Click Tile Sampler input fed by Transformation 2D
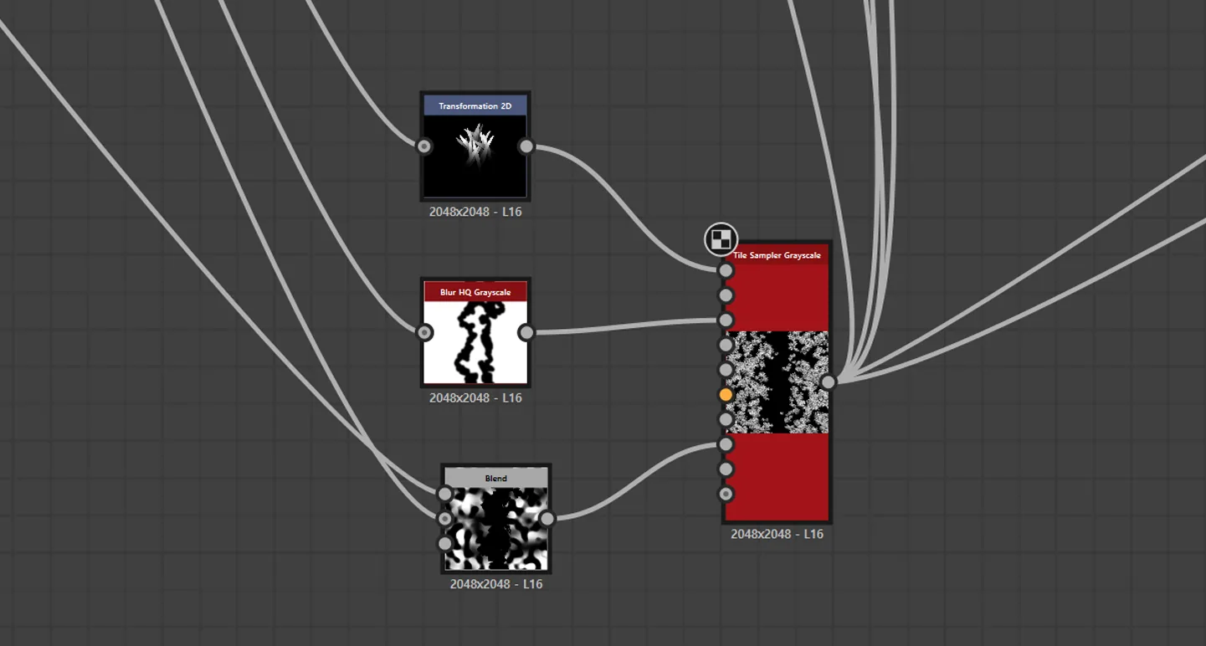This screenshot has width=1206, height=646. click(726, 270)
